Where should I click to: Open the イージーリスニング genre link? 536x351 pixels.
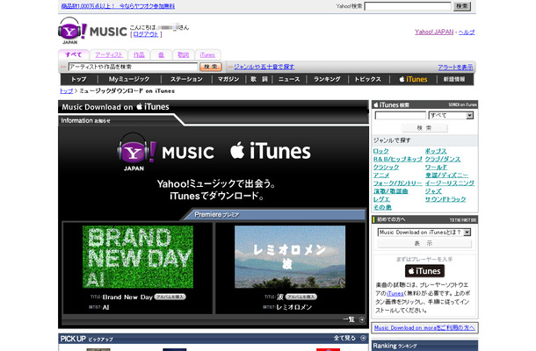450,183
